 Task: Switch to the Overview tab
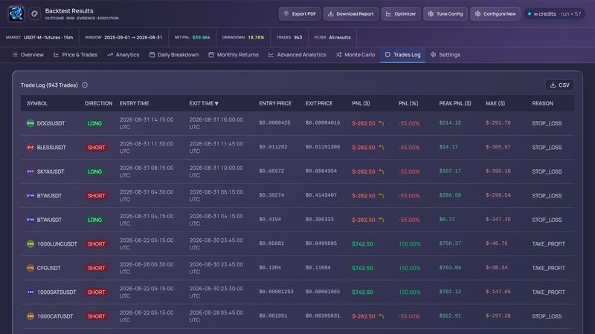(x=28, y=55)
